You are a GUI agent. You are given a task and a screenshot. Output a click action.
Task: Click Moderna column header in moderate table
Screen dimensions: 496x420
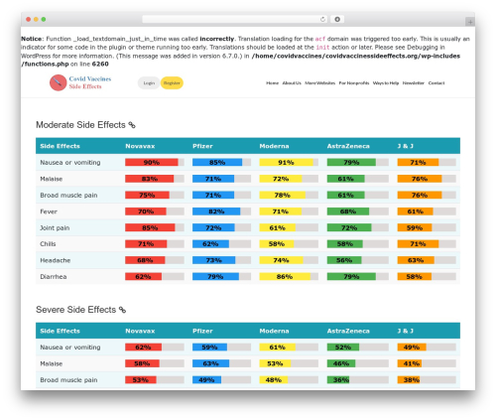point(274,146)
